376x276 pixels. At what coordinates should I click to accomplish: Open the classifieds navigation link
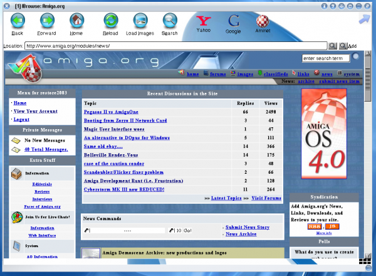click(276, 74)
